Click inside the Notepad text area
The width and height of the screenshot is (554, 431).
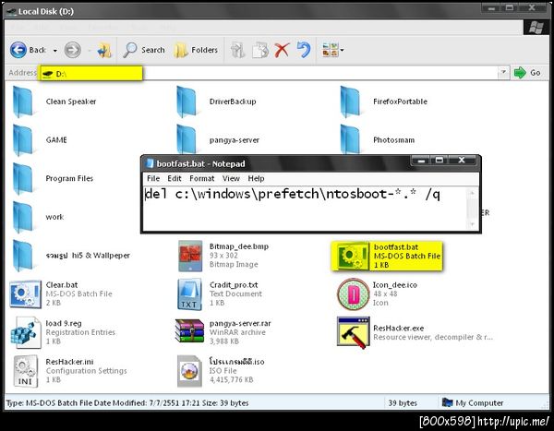(x=305, y=208)
